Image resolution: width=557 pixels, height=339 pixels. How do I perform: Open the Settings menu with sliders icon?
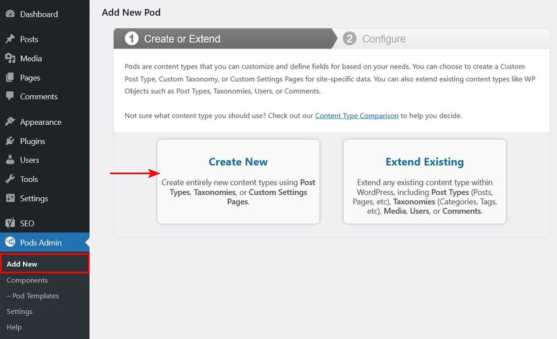coord(10,198)
